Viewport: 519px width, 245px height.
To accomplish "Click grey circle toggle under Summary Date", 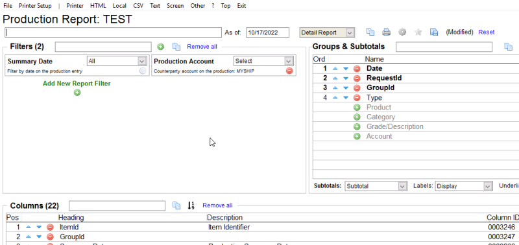I will click(143, 71).
